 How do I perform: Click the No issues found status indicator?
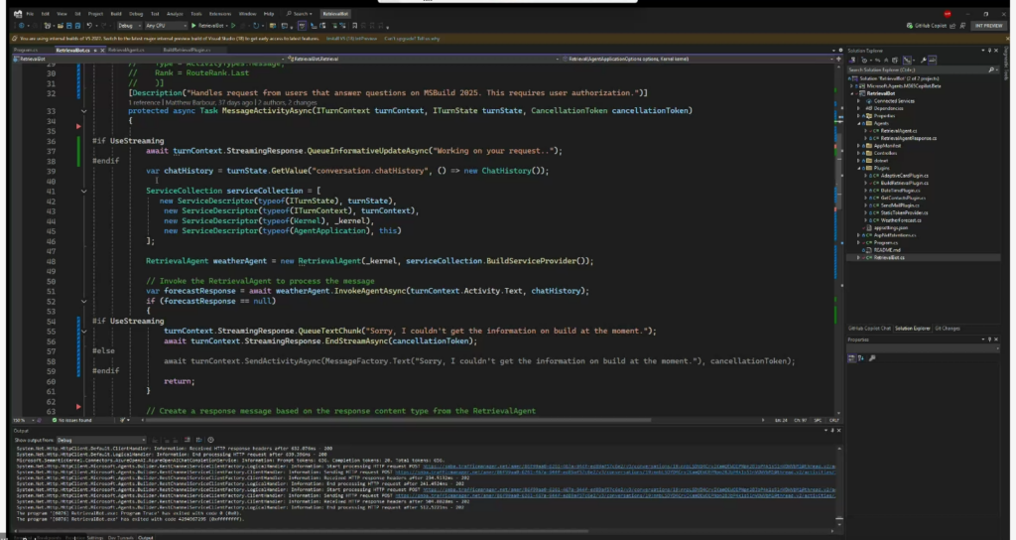[71, 420]
